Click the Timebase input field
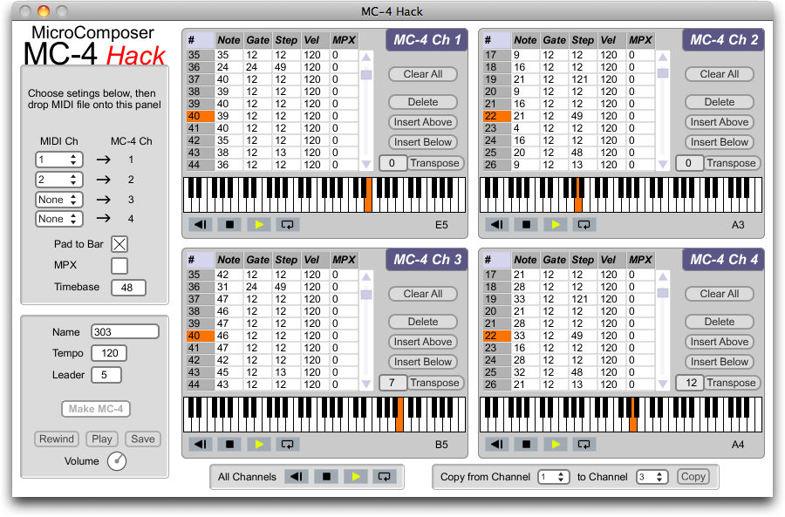 128,288
